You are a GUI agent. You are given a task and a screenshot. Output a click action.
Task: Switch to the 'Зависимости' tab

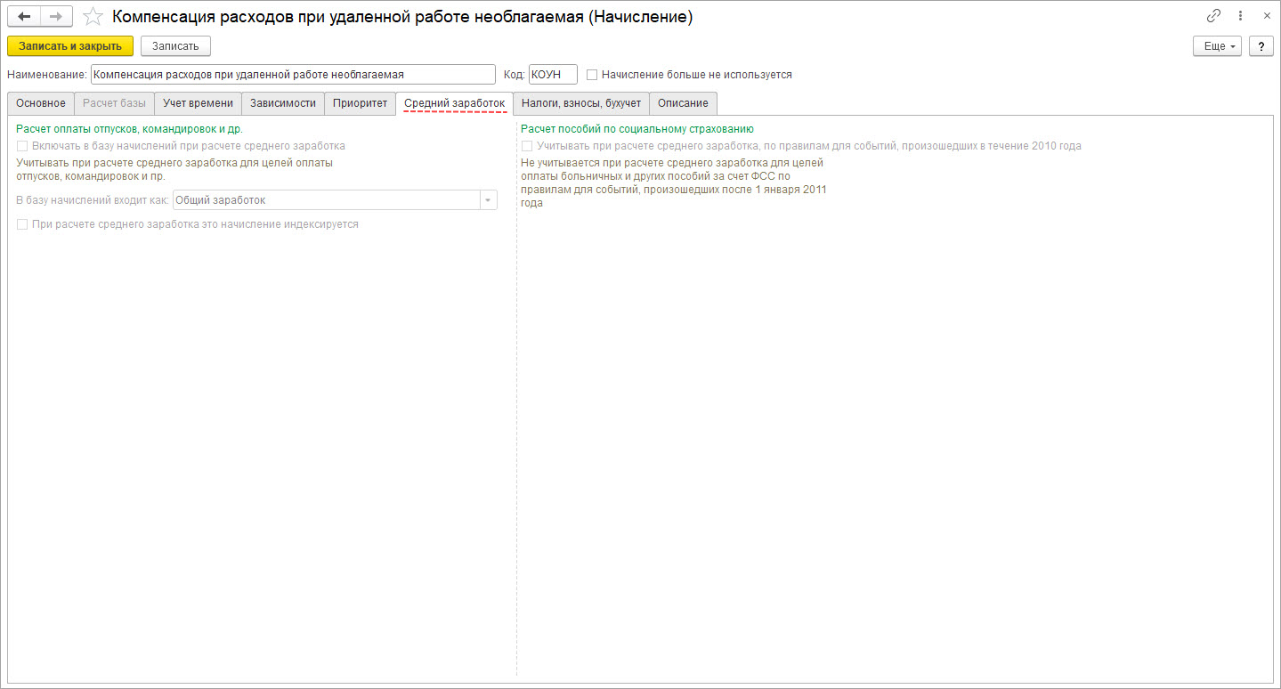[283, 103]
